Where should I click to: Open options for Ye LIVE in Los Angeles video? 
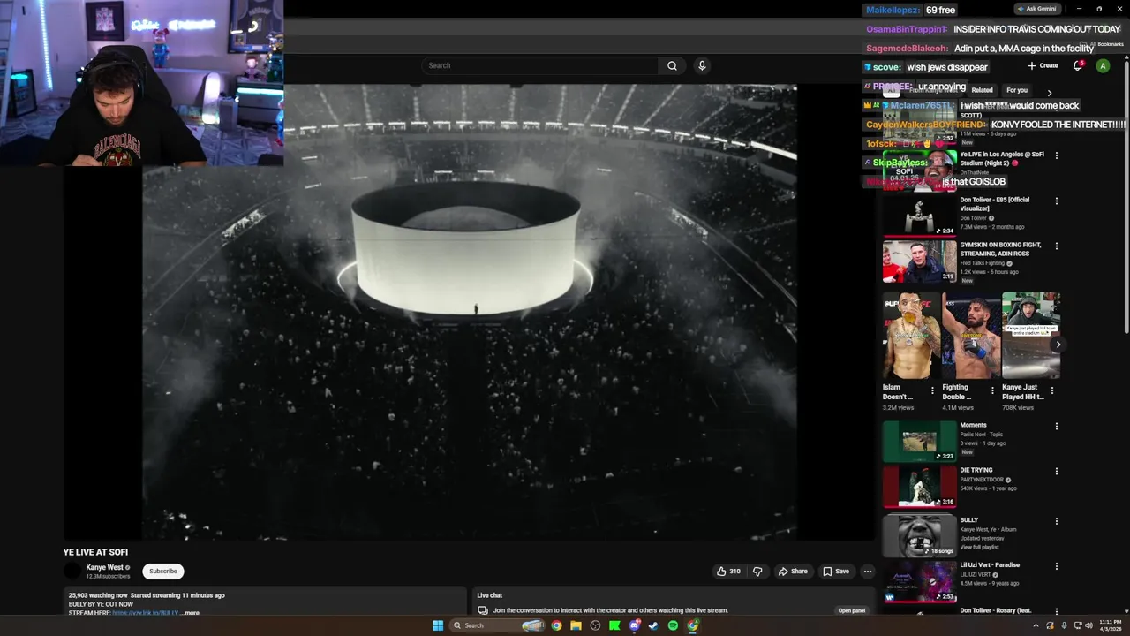pyautogui.click(x=1057, y=155)
